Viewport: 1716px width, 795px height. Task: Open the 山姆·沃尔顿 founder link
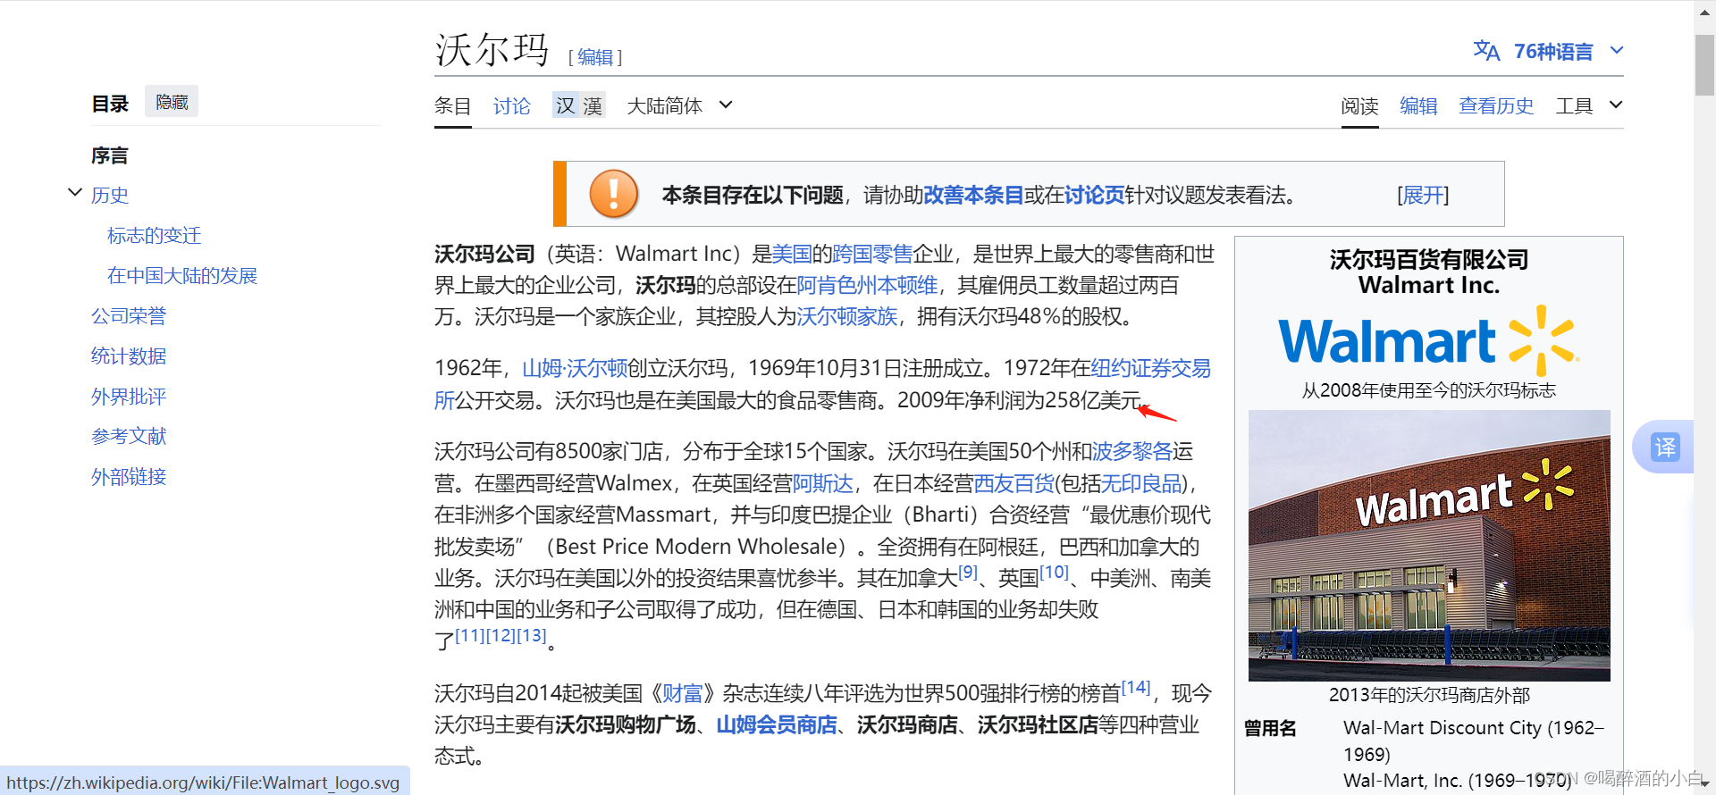(575, 368)
